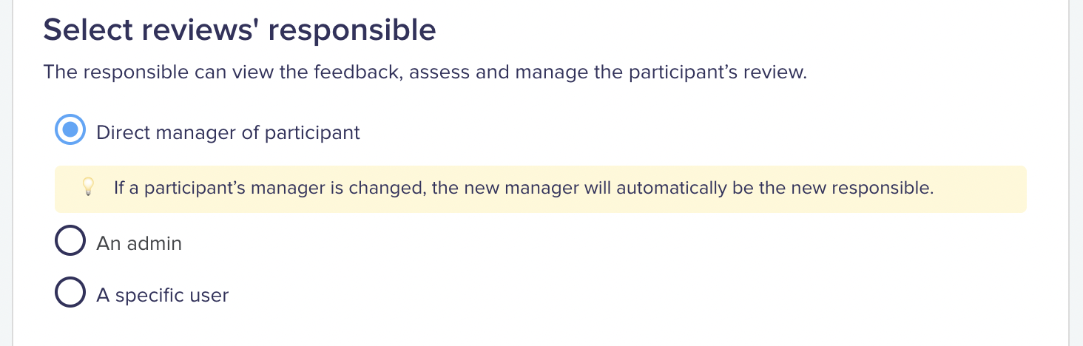Click the word 'Select' in the heading

(87, 31)
